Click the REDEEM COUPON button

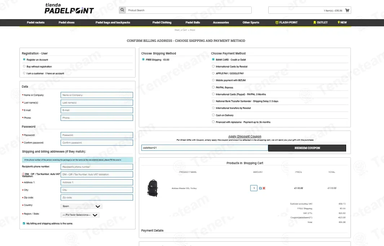[x=307, y=148]
